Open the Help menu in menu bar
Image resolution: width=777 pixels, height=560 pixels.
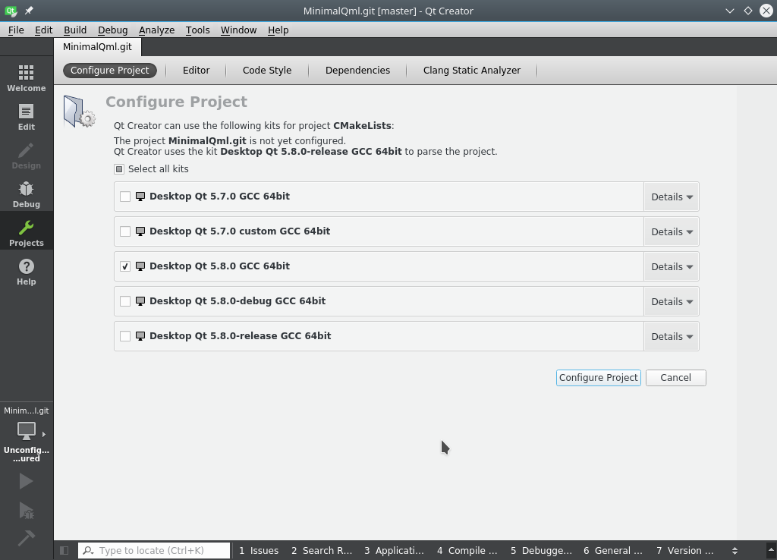tap(278, 30)
